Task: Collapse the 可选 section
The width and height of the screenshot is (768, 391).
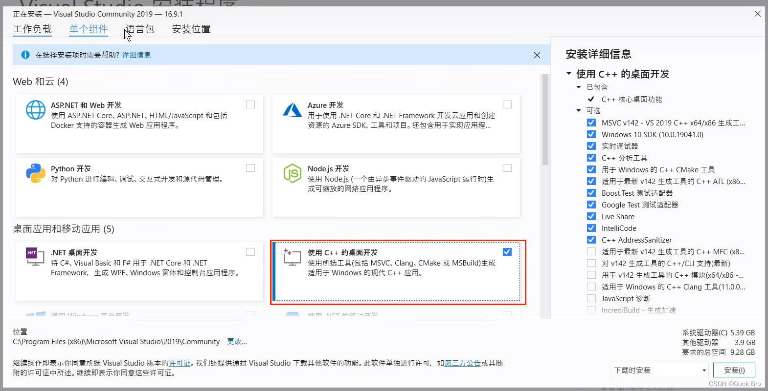Action: click(579, 110)
